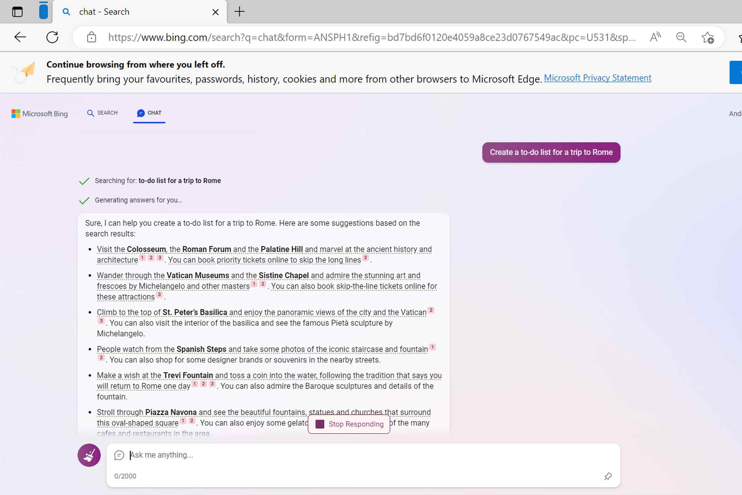This screenshot has height=495, width=742.
Task: Click the 0/2000 character counter
Action: pos(125,476)
